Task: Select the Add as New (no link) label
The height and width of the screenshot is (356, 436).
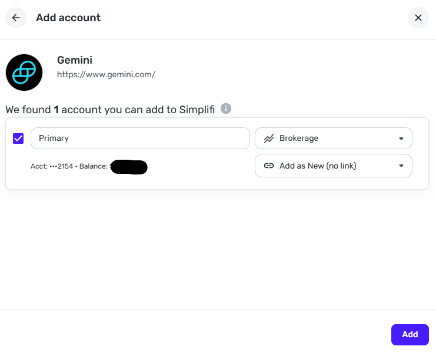Action: click(x=318, y=166)
